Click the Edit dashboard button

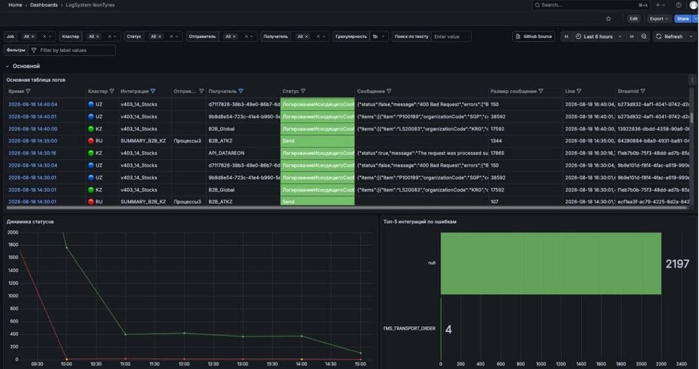pyautogui.click(x=634, y=19)
